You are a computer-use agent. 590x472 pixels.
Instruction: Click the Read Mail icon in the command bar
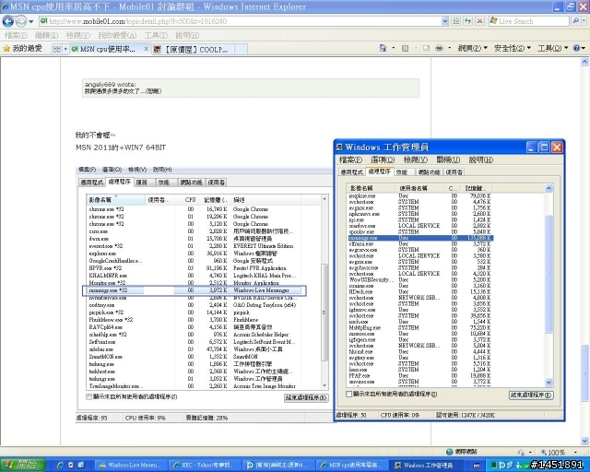426,48
